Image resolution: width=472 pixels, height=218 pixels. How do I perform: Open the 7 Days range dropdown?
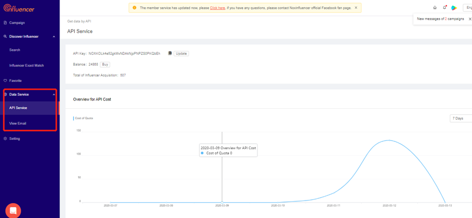(x=461, y=119)
